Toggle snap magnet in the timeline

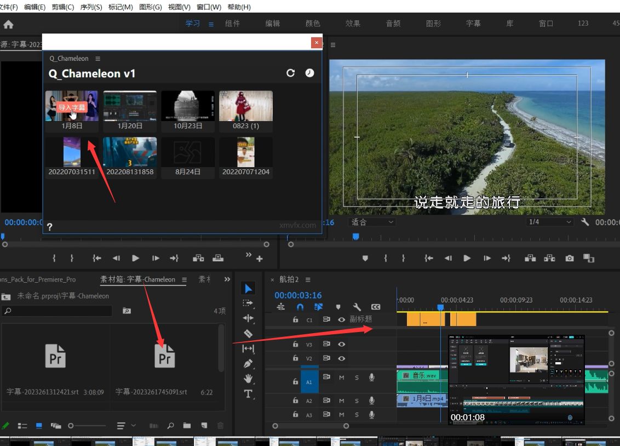click(300, 307)
